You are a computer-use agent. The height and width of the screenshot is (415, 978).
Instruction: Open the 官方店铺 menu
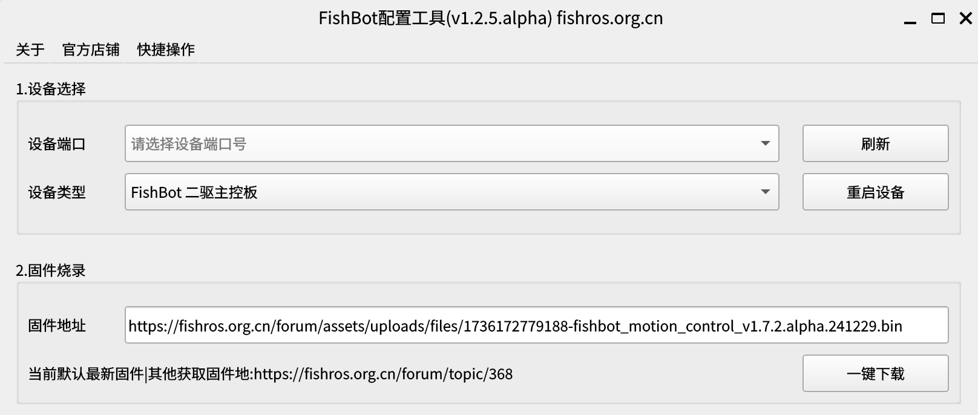click(x=90, y=50)
